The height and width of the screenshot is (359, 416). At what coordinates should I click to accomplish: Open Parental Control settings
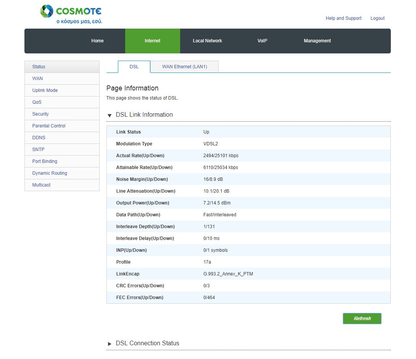49,126
